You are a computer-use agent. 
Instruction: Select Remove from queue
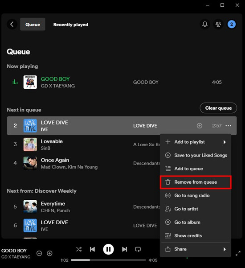click(x=196, y=182)
